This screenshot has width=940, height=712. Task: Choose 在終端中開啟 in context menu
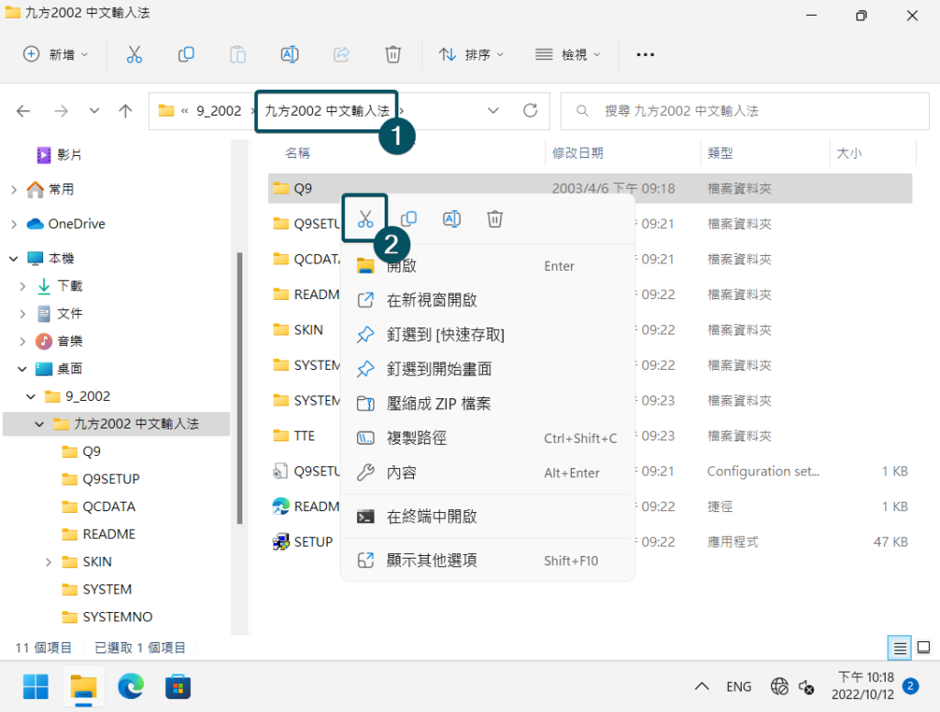[487, 516]
